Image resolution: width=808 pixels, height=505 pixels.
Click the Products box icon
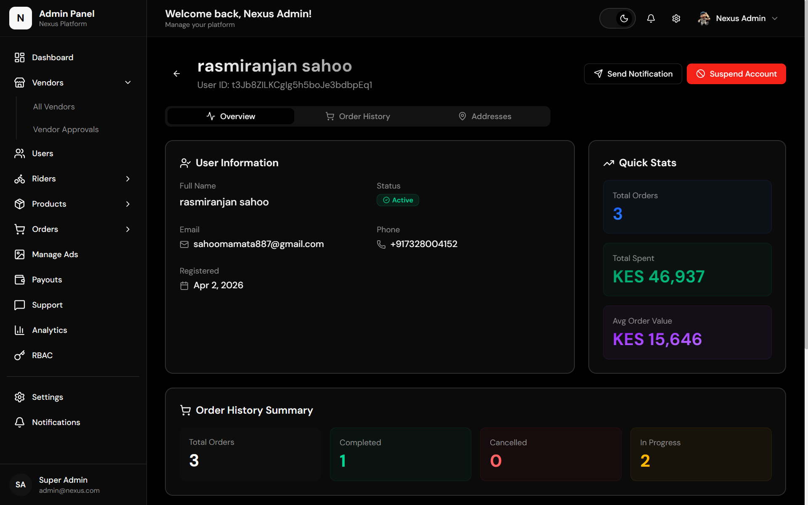(20, 204)
